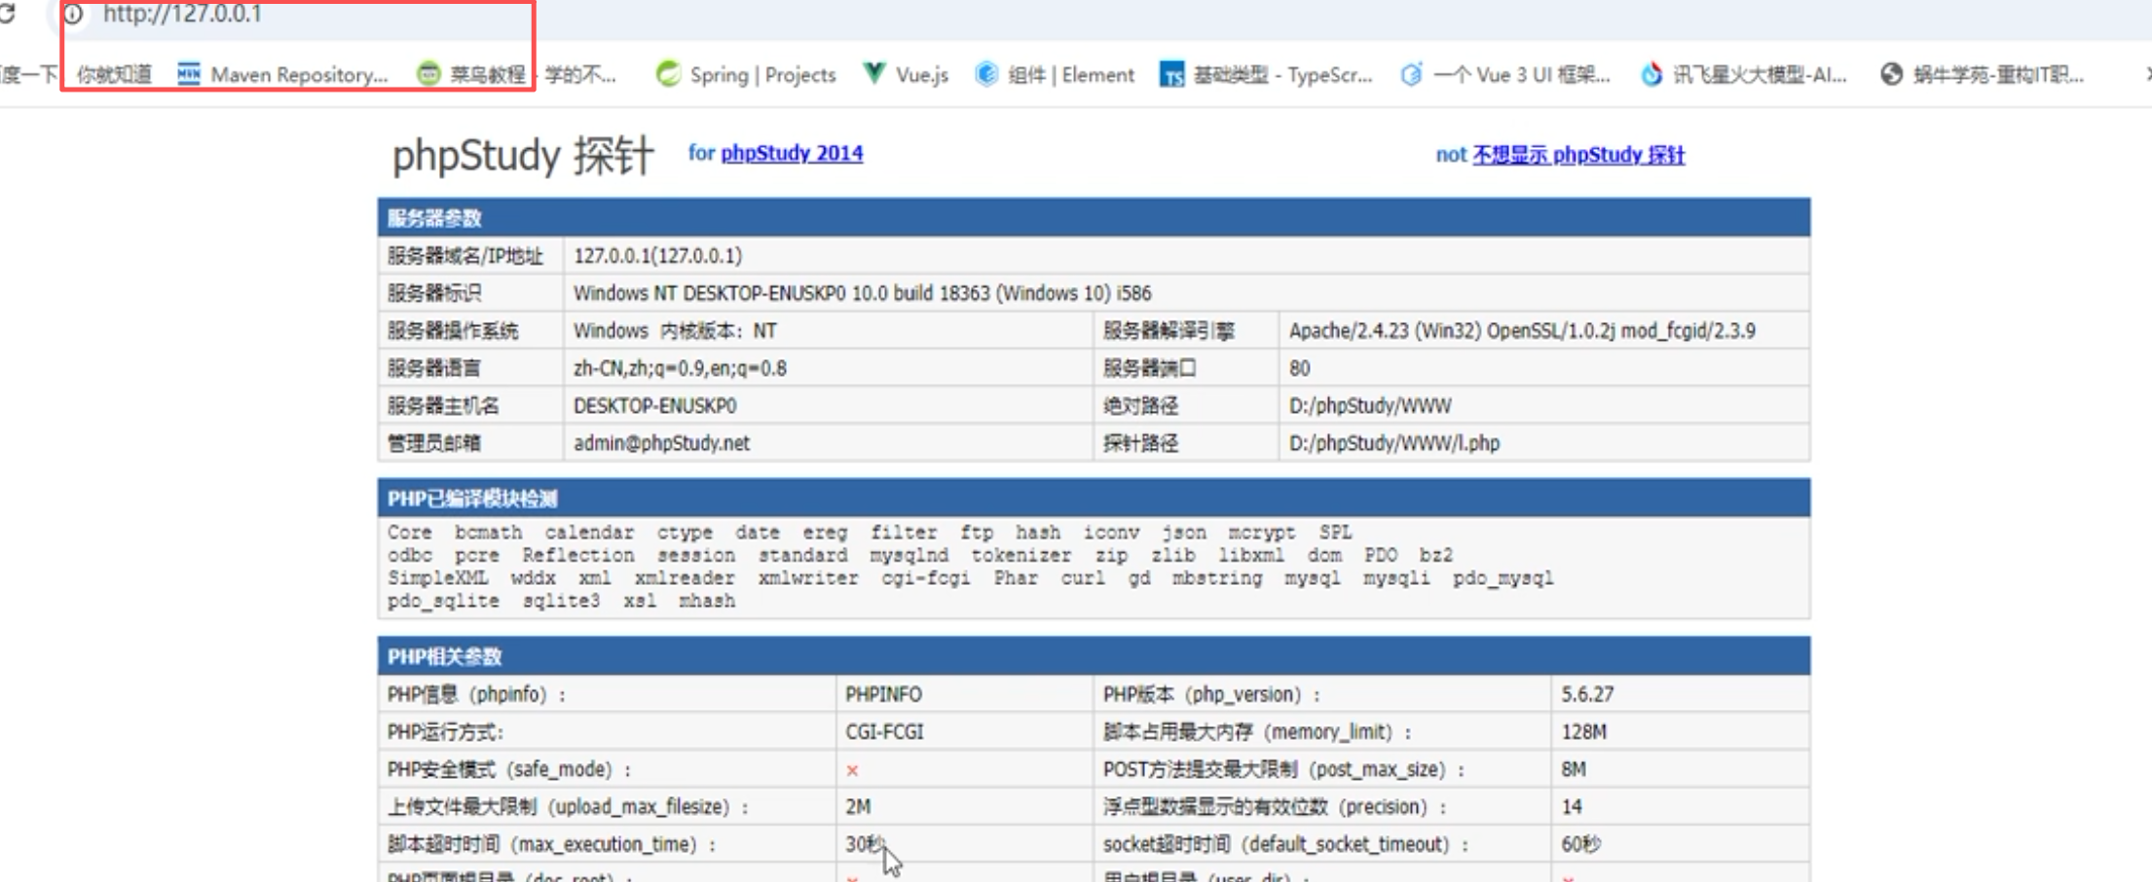This screenshot has height=882, width=2152.
Task: Click the 不想显示 phpStudy 探针 link
Action: pyautogui.click(x=1578, y=155)
